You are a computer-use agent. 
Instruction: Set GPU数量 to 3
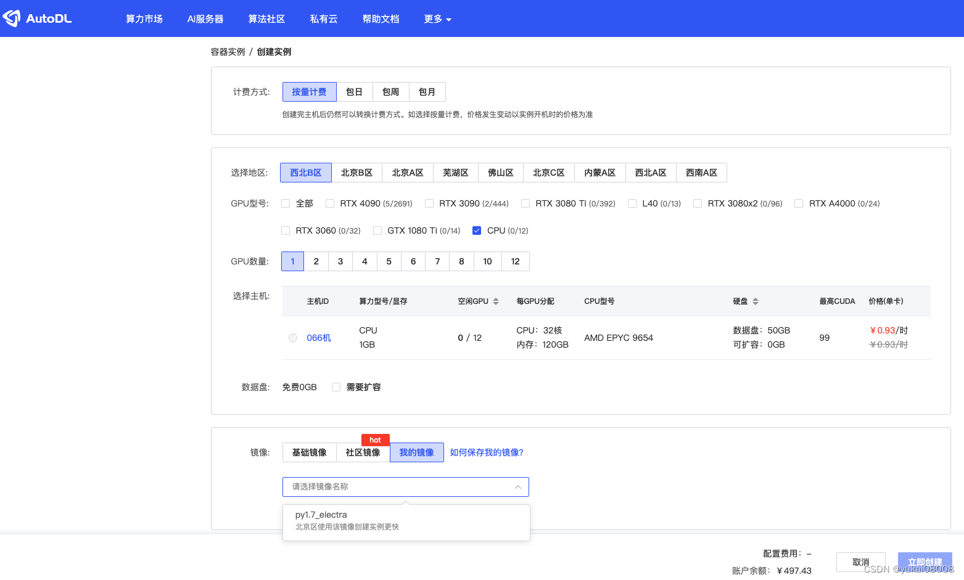tap(340, 261)
